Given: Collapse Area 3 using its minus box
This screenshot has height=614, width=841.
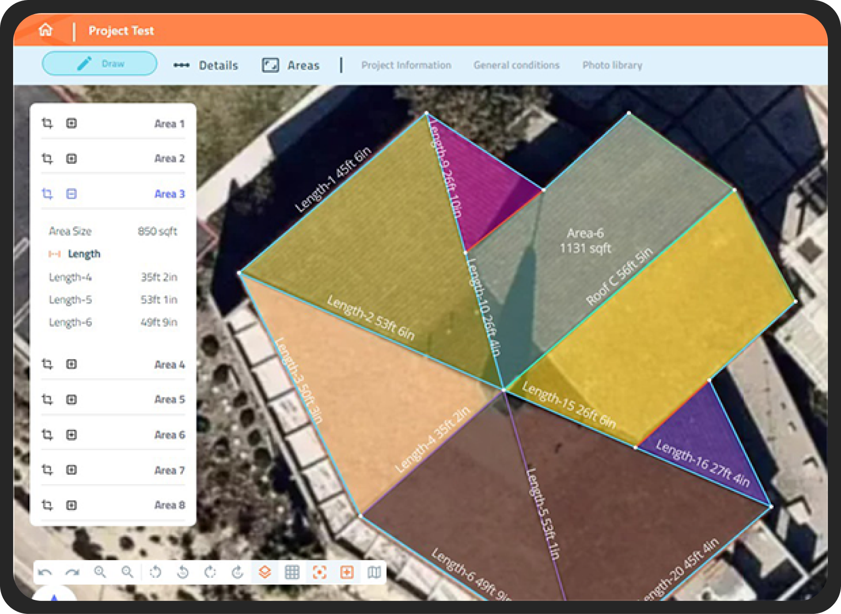Looking at the screenshot, I should coord(72,194).
